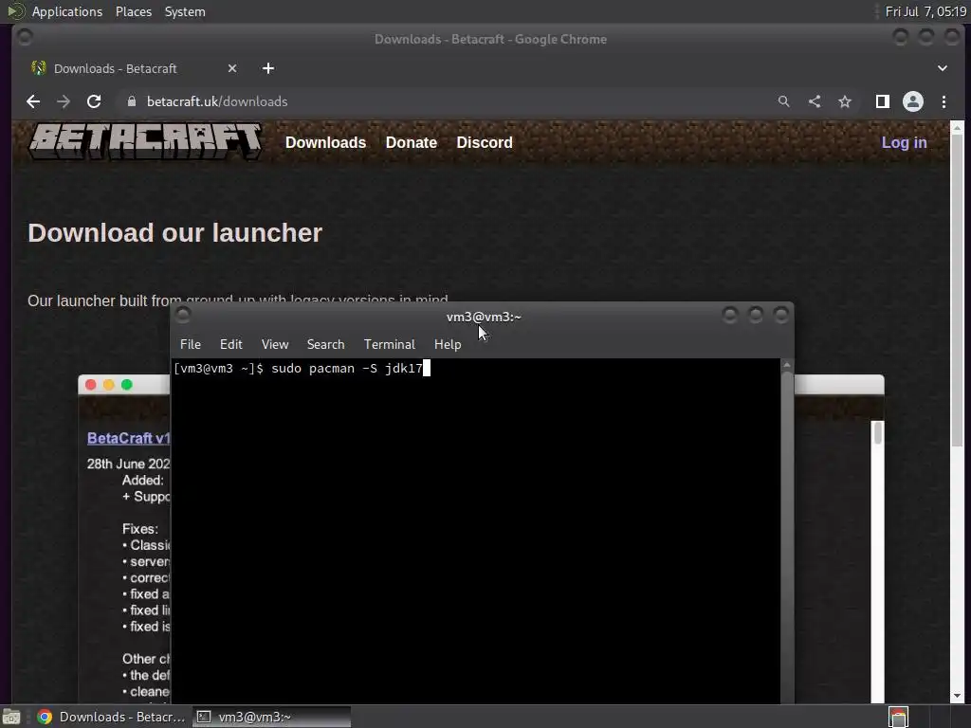The width and height of the screenshot is (971, 728).
Task: Open the Applications menu in top panel
Action: point(67,11)
